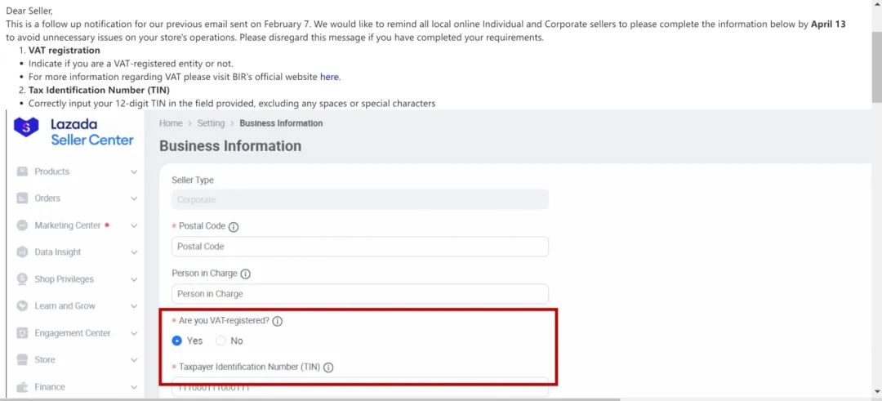Click the Postal Code info icon
This screenshot has width=882, height=401.
(234, 227)
